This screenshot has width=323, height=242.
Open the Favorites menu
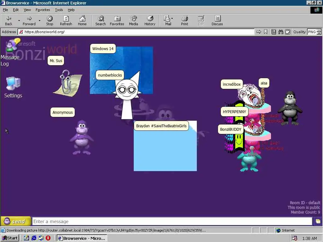pos(43,10)
